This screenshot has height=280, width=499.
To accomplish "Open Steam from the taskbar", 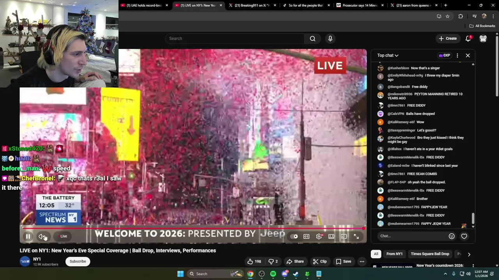I will [x=296, y=274].
